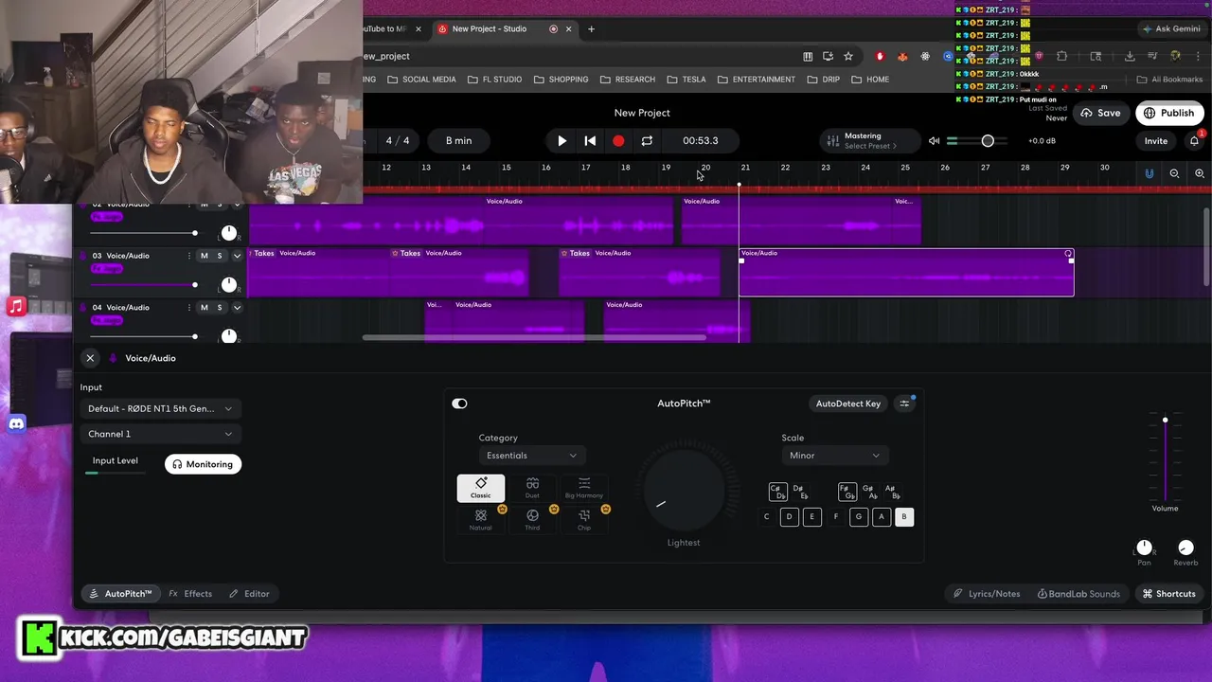Open notifications bell in BandLab
Screen dimensions: 1212x682
(x=1195, y=140)
